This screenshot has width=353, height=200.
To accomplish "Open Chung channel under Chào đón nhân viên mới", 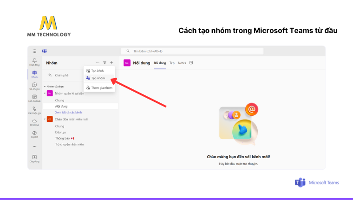I will 59,126.
